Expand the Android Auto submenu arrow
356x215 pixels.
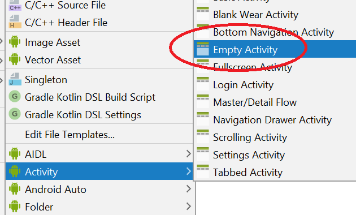[188, 188]
